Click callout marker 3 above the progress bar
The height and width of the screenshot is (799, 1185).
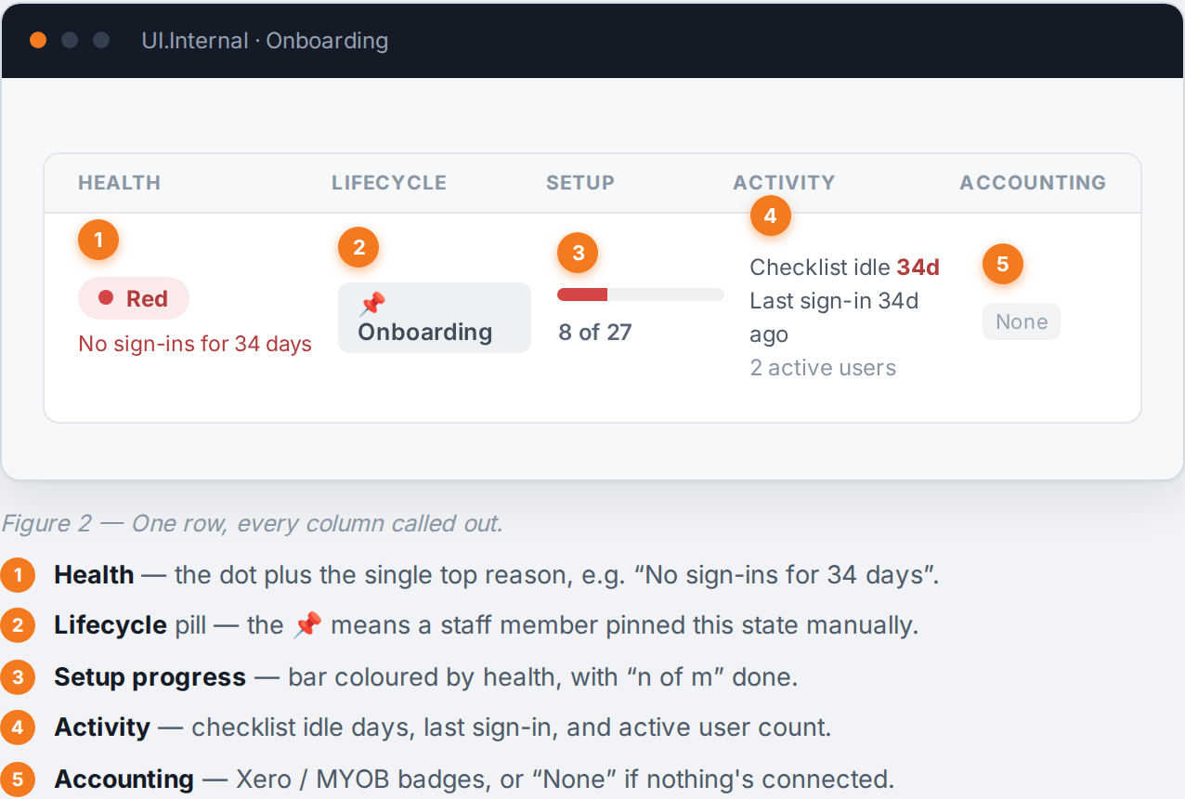point(578,253)
